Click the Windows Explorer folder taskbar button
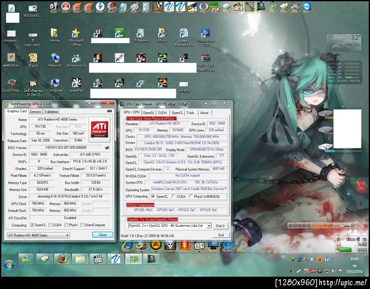This screenshot has height=289, width=370. tap(80, 259)
